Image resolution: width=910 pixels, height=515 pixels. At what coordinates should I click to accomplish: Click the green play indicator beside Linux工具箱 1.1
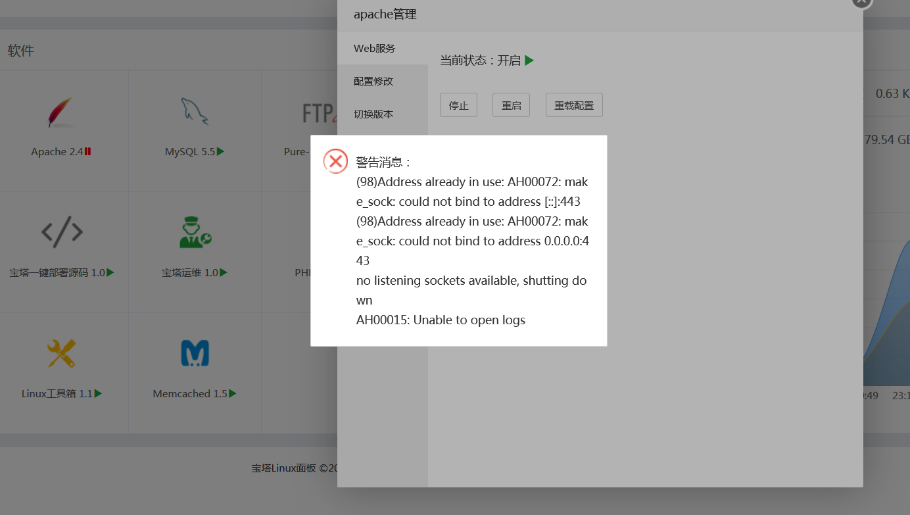coord(98,393)
